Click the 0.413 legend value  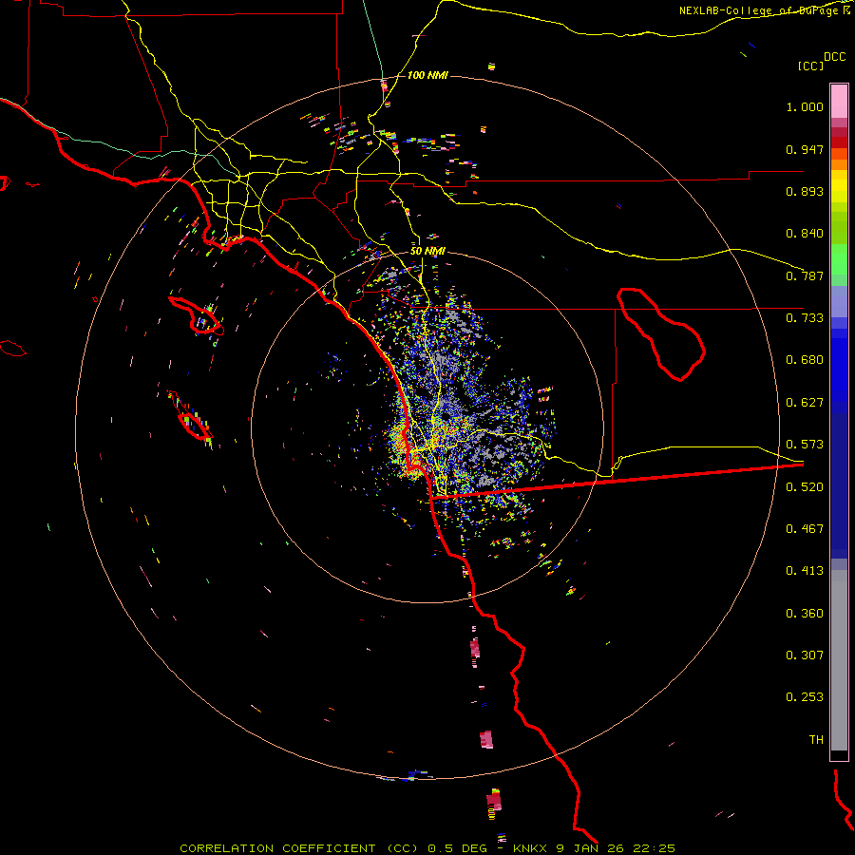pyautogui.click(x=805, y=571)
